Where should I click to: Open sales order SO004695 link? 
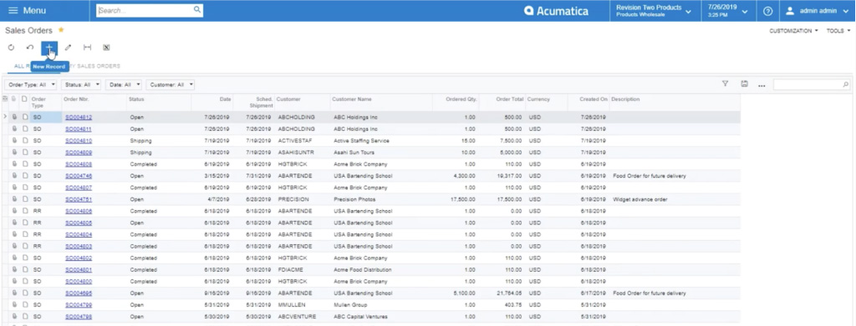79,293
